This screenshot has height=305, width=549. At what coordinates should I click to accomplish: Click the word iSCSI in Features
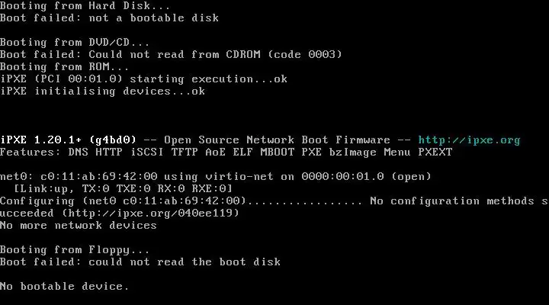coord(147,152)
